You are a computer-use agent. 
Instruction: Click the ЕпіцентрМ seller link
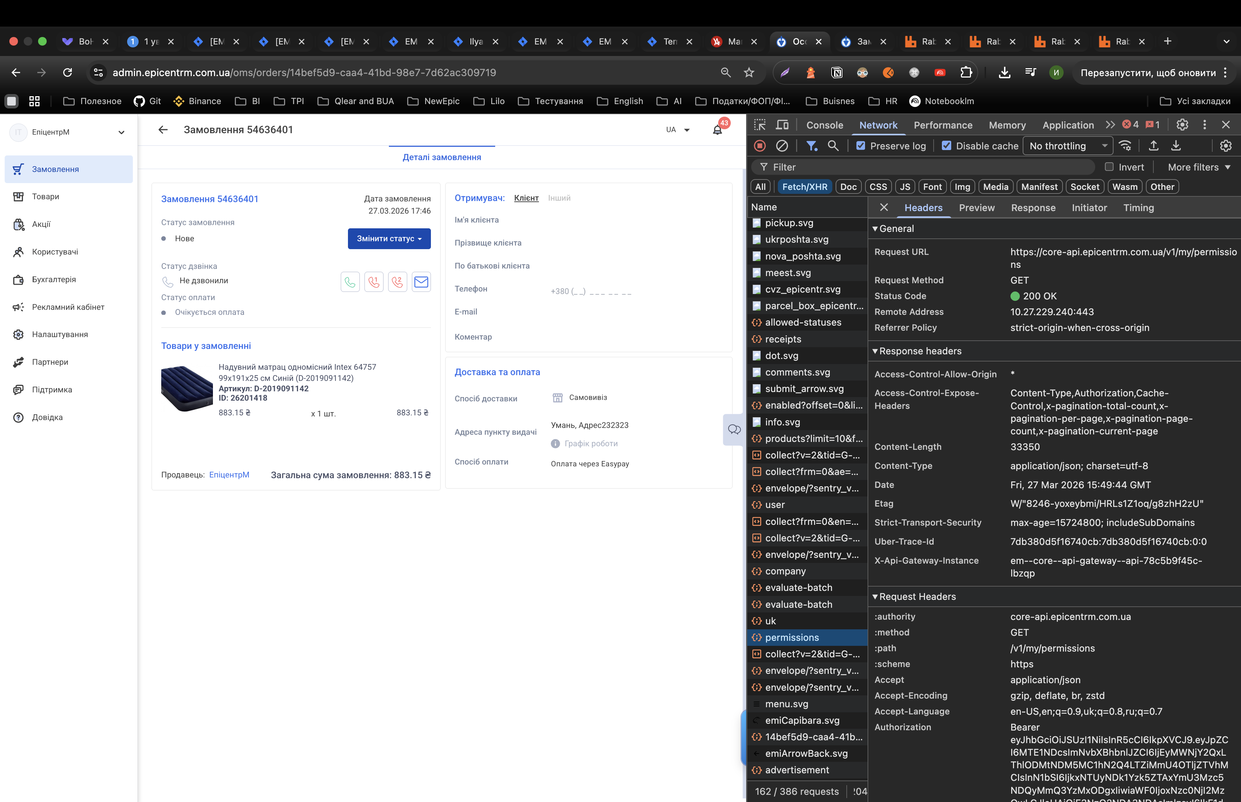(x=229, y=475)
